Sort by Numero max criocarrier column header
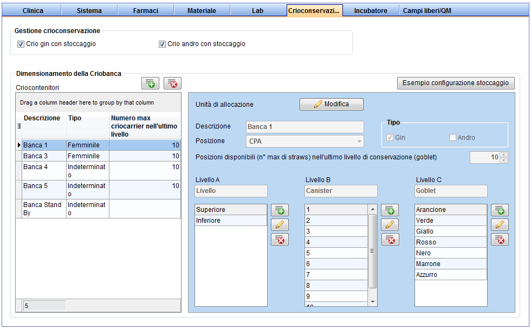 click(145, 126)
